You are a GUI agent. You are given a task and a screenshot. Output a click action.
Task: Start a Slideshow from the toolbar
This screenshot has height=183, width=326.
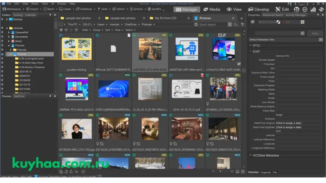[84, 9]
